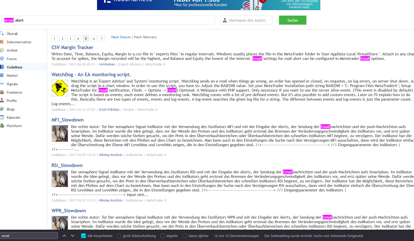Viewport: 414px width, 241px height.
Task: Click the Freelance briefcase icon
Action: point(2,92)
